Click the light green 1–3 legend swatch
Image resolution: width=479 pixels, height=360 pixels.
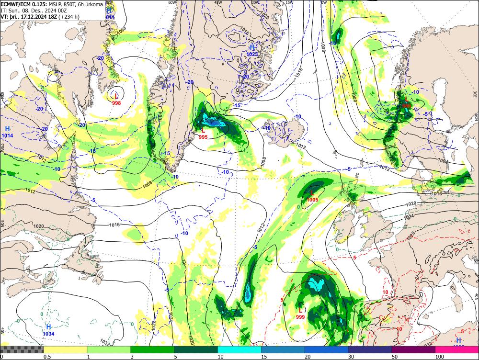[x=108, y=349]
